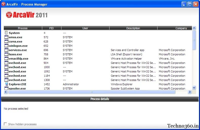Click the lsass.exe process icon
This screenshot has width=200, height=130.
point(6,54)
